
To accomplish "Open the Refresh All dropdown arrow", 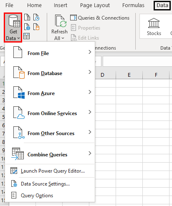I will [x=63, y=38].
